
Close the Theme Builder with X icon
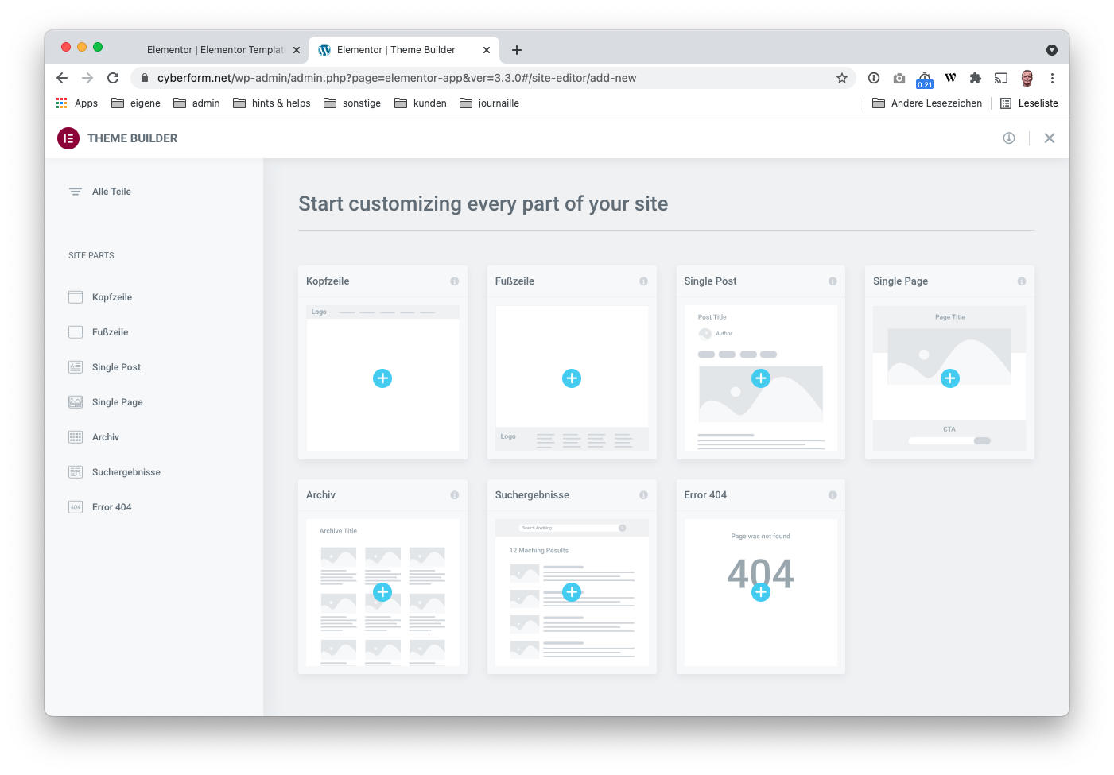pyautogui.click(x=1050, y=138)
